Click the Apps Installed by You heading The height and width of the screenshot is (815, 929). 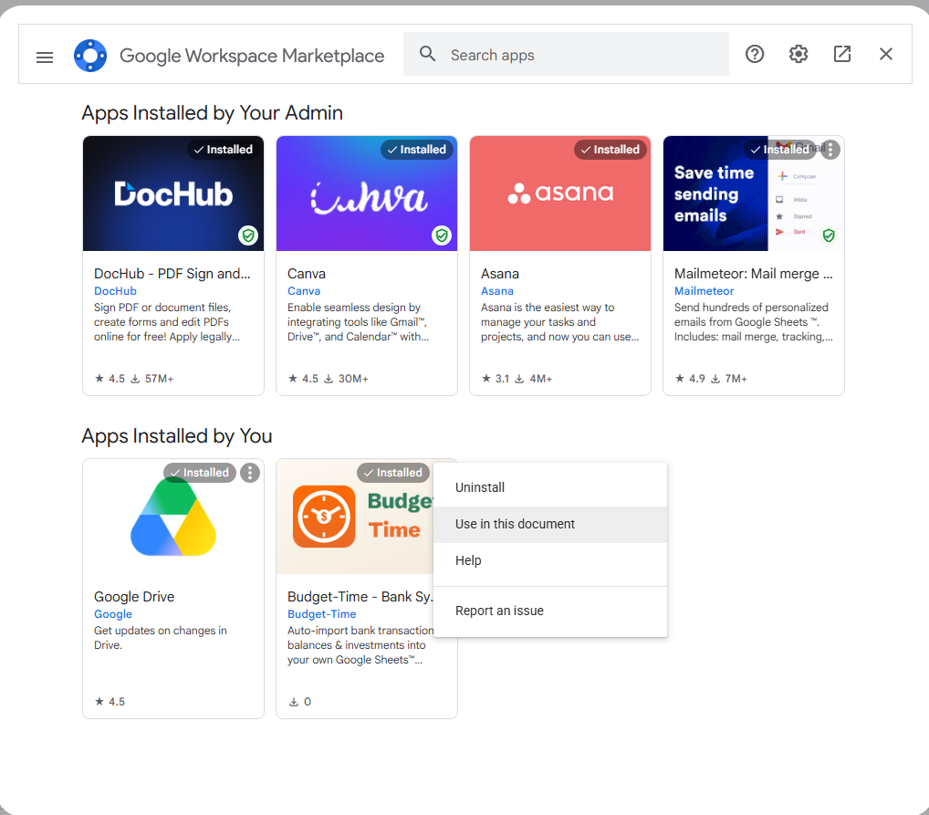click(176, 435)
